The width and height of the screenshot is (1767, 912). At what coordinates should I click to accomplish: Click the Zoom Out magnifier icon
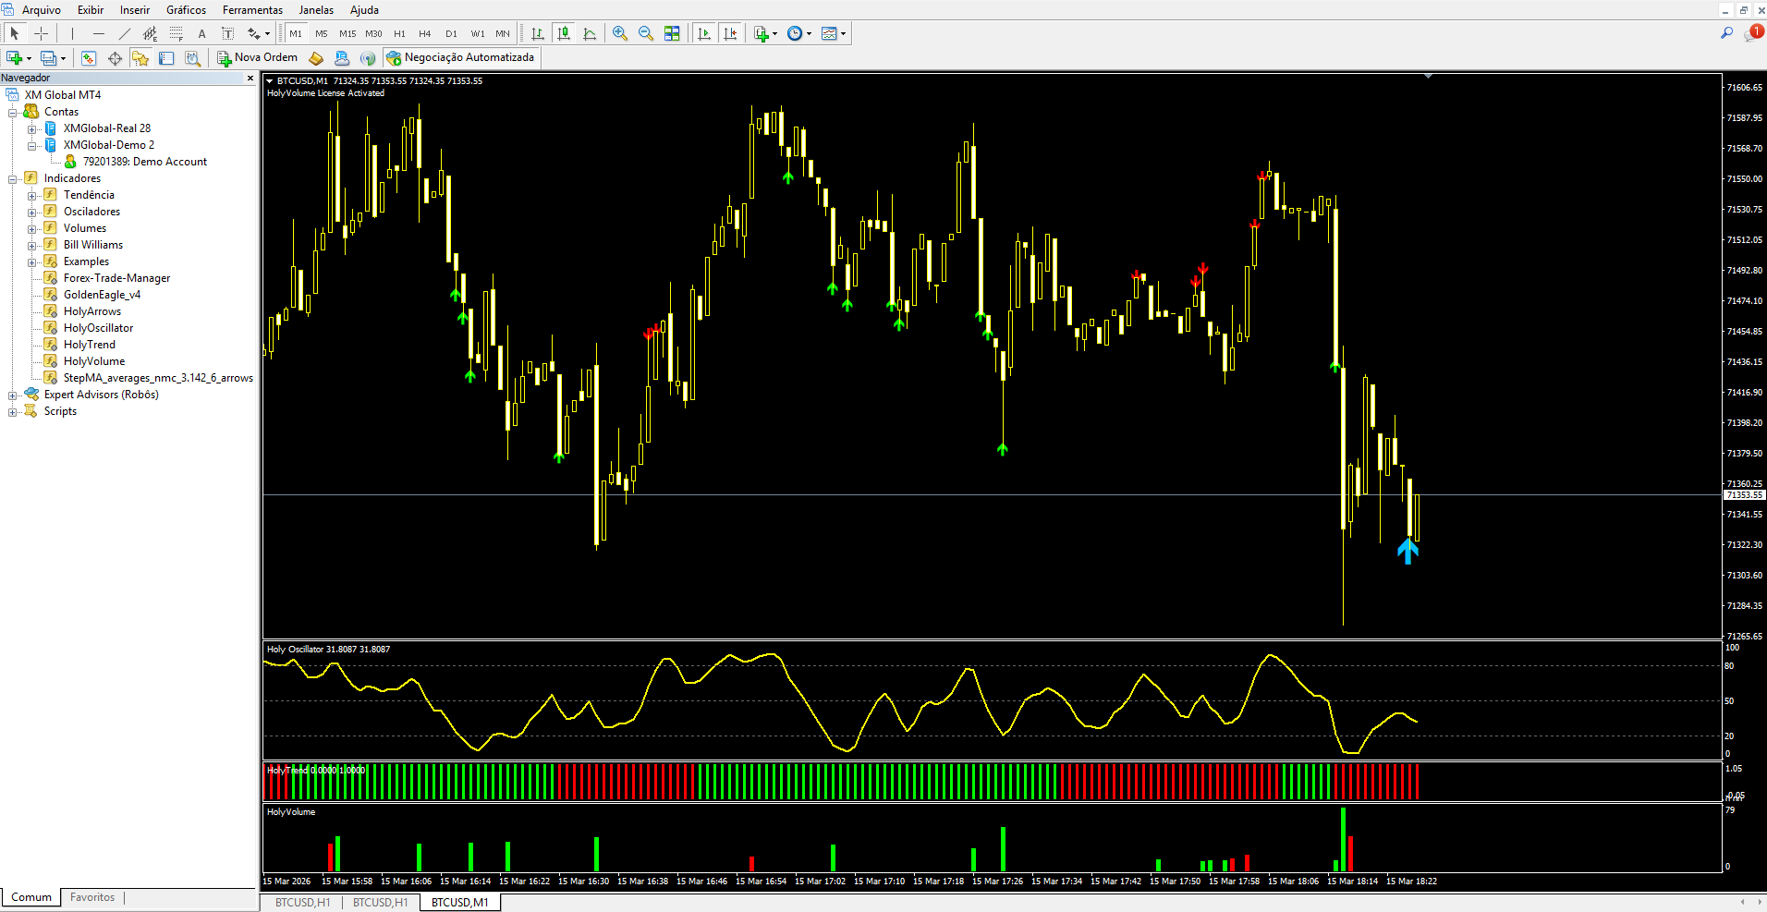646,33
